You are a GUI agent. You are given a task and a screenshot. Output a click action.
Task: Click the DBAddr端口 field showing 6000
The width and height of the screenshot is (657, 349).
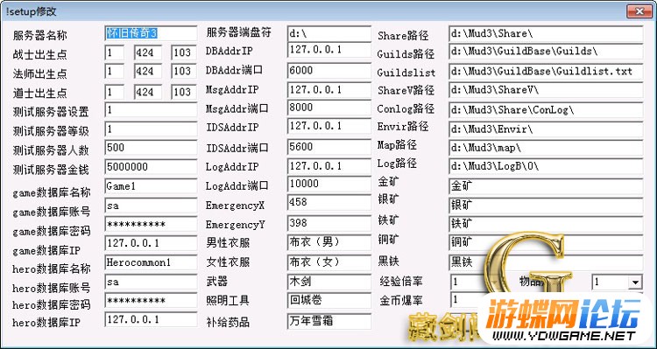[329, 70]
